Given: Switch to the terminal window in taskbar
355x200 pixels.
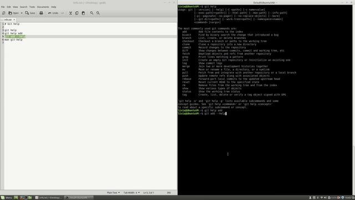Looking at the screenshot, I should coord(79,198).
